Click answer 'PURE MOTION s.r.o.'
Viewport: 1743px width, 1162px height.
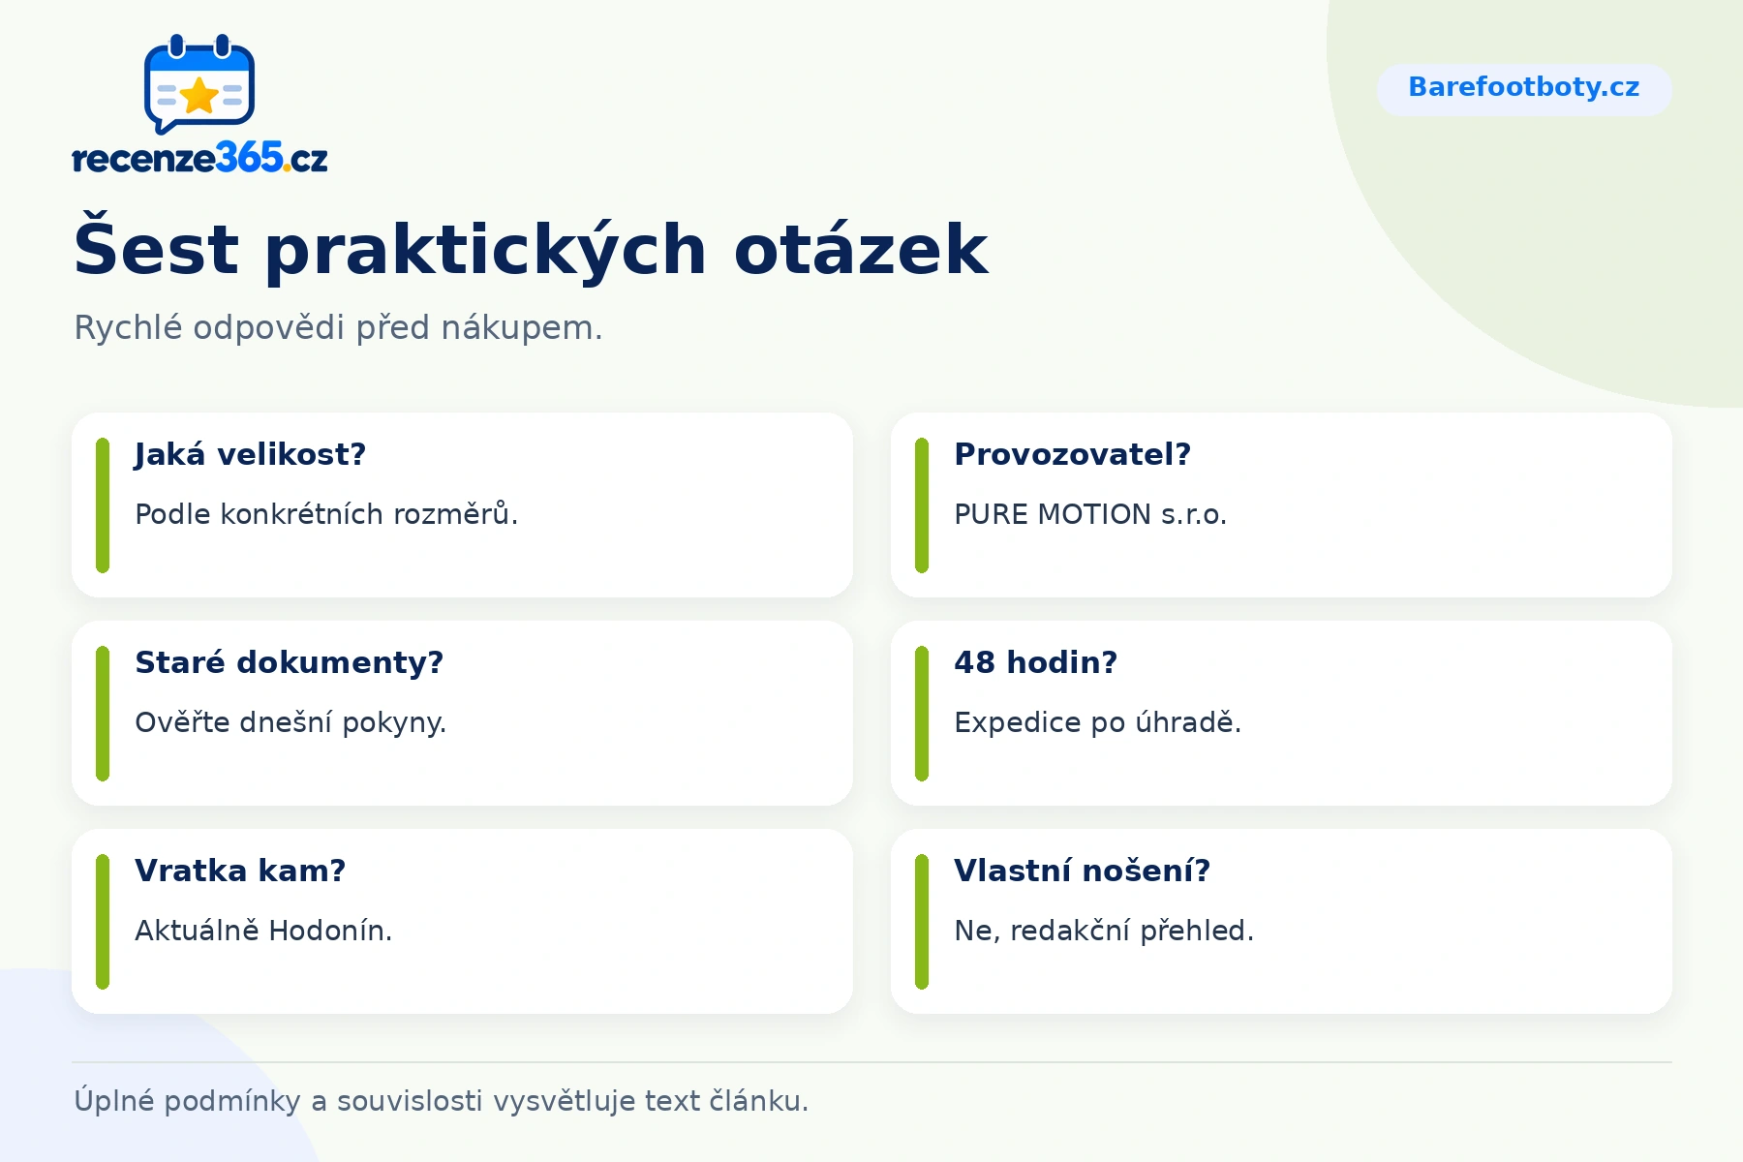pos(1090,514)
